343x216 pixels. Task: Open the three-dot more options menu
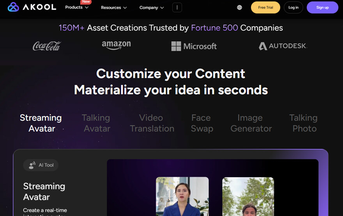pyautogui.click(x=177, y=7)
